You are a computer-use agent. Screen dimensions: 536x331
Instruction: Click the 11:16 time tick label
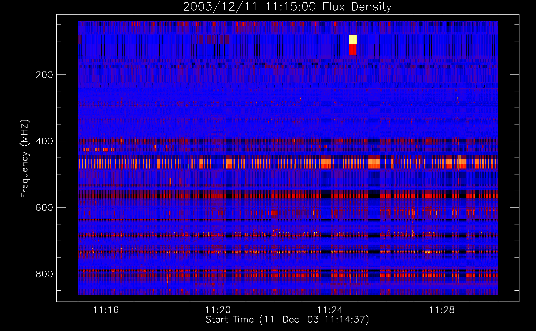(106, 310)
